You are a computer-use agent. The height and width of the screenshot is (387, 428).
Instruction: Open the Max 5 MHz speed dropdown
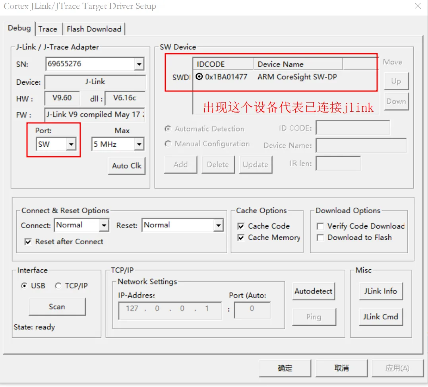pos(139,144)
